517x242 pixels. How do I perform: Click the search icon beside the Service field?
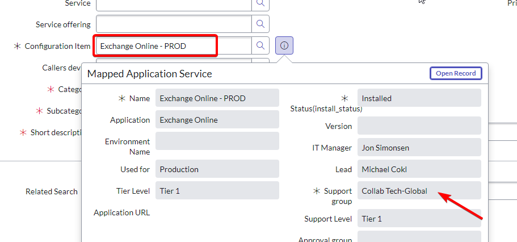pyautogui.click(x=260, y=3)
